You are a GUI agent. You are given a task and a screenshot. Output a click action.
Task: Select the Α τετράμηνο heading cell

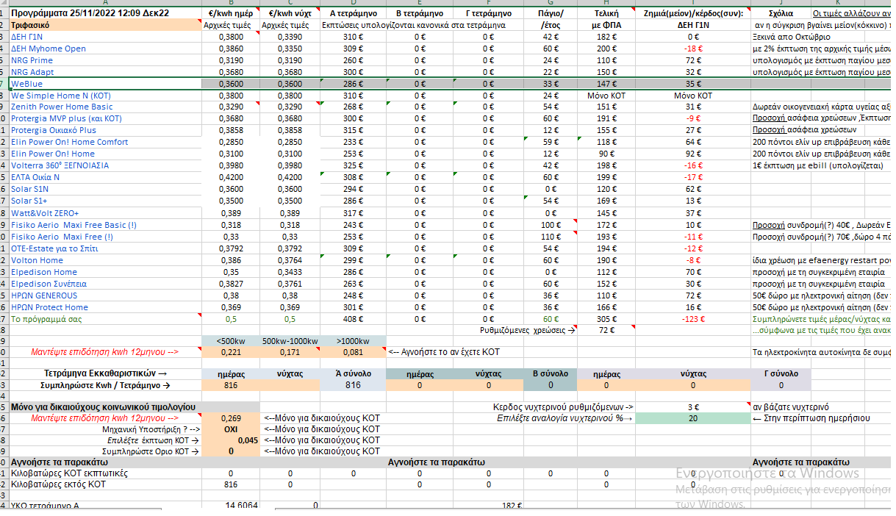coord(353,13)
